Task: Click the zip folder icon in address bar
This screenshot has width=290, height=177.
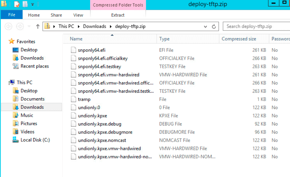Action: pos(47,26)
